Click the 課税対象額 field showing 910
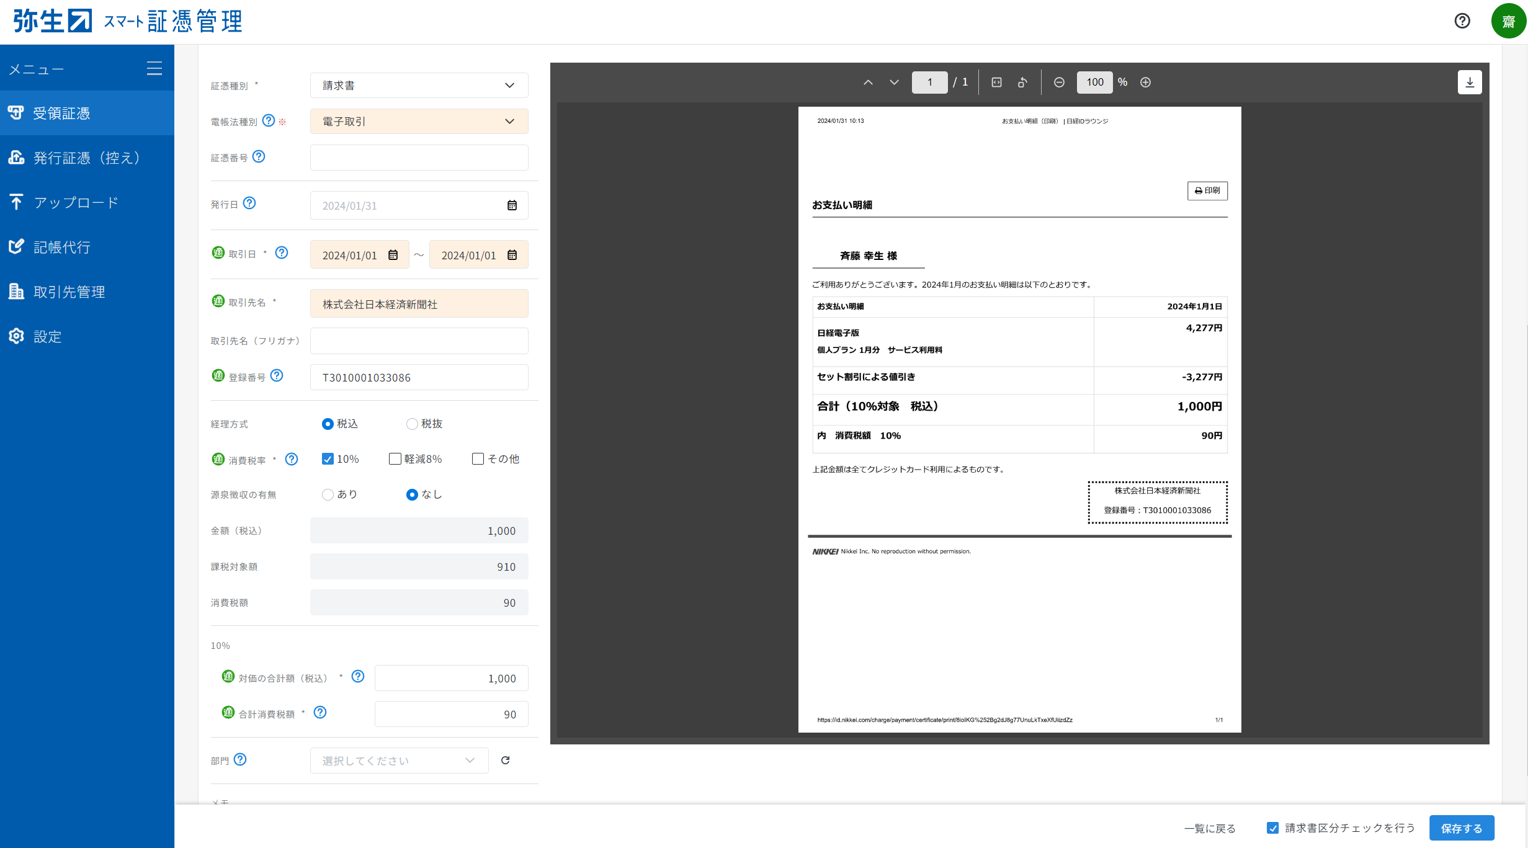 [419, 566]
